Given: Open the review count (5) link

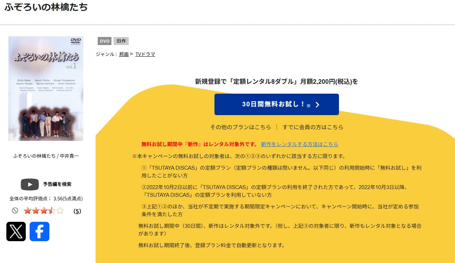Looking at the screenshot, I should tap(77, 211).
